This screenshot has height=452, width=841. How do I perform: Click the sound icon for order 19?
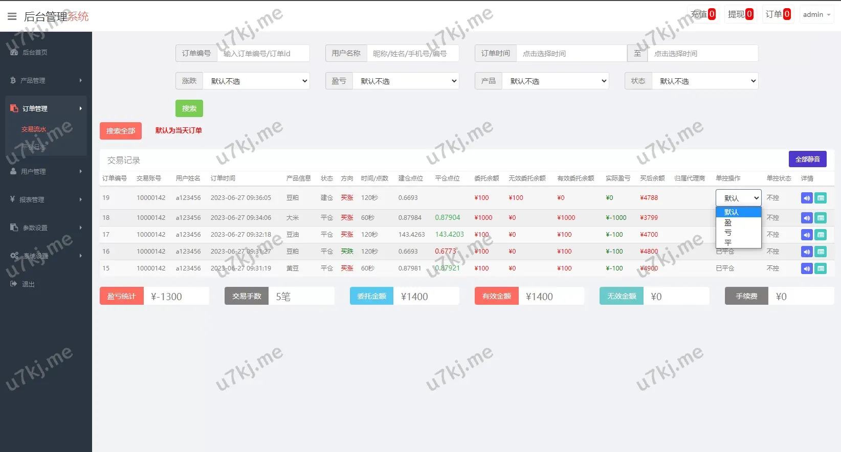tap(807, 198)
